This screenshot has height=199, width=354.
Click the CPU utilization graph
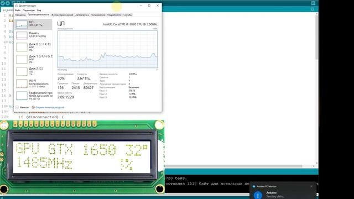coord(107,49)
